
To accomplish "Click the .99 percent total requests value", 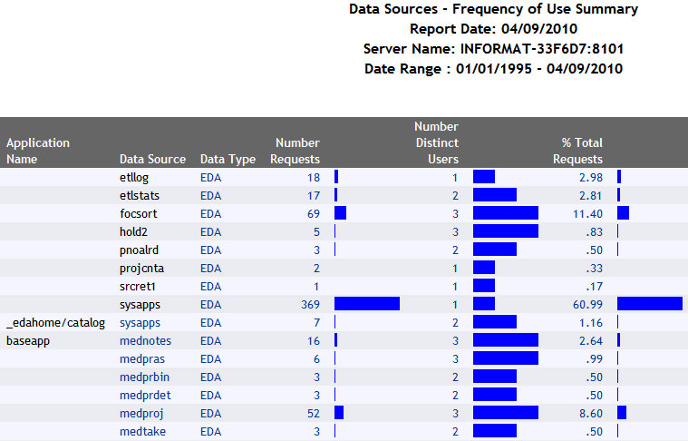I will click(x=594, y=358).
